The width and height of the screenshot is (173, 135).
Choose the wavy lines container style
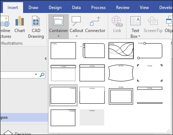tap(121, 50)
